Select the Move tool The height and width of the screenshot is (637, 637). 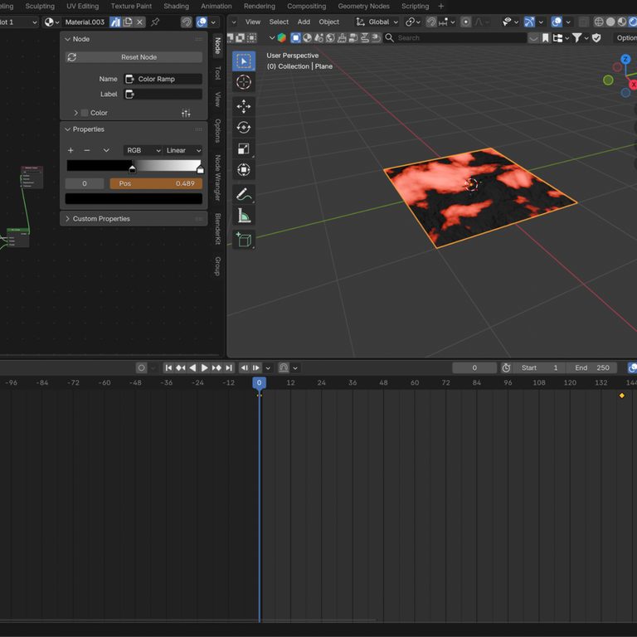[x=243, y=106]
